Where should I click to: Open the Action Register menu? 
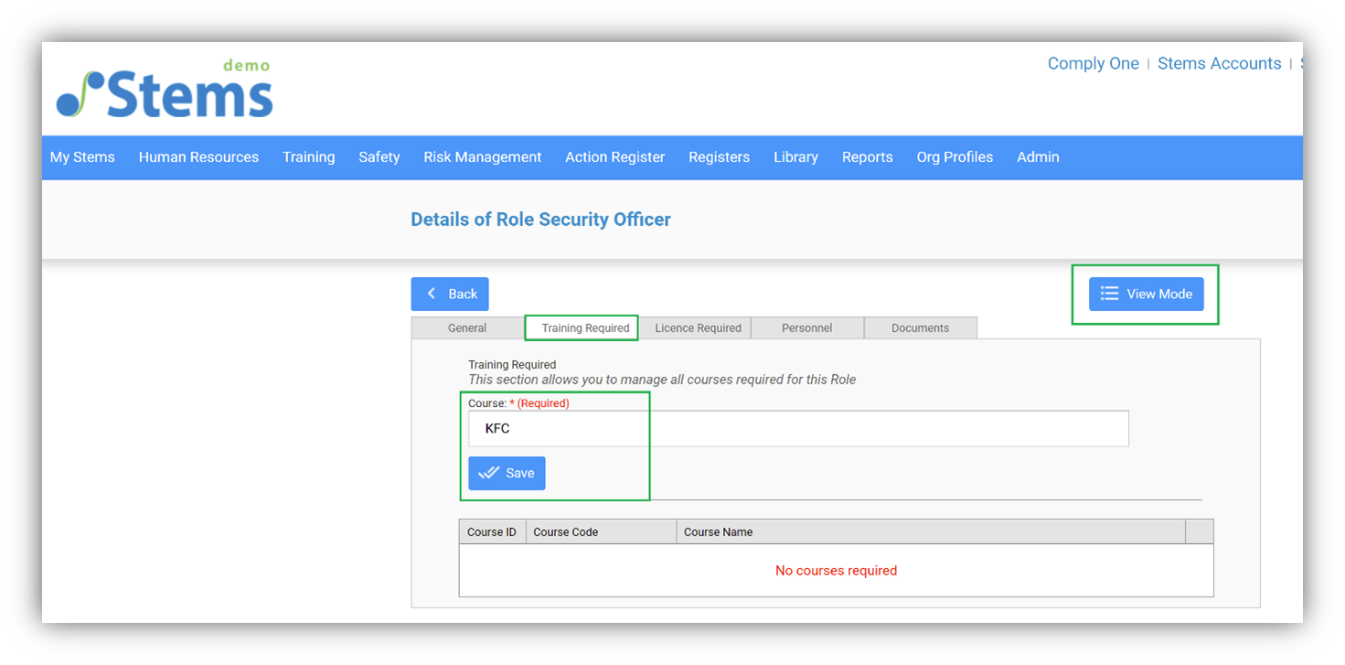(614, 157)
